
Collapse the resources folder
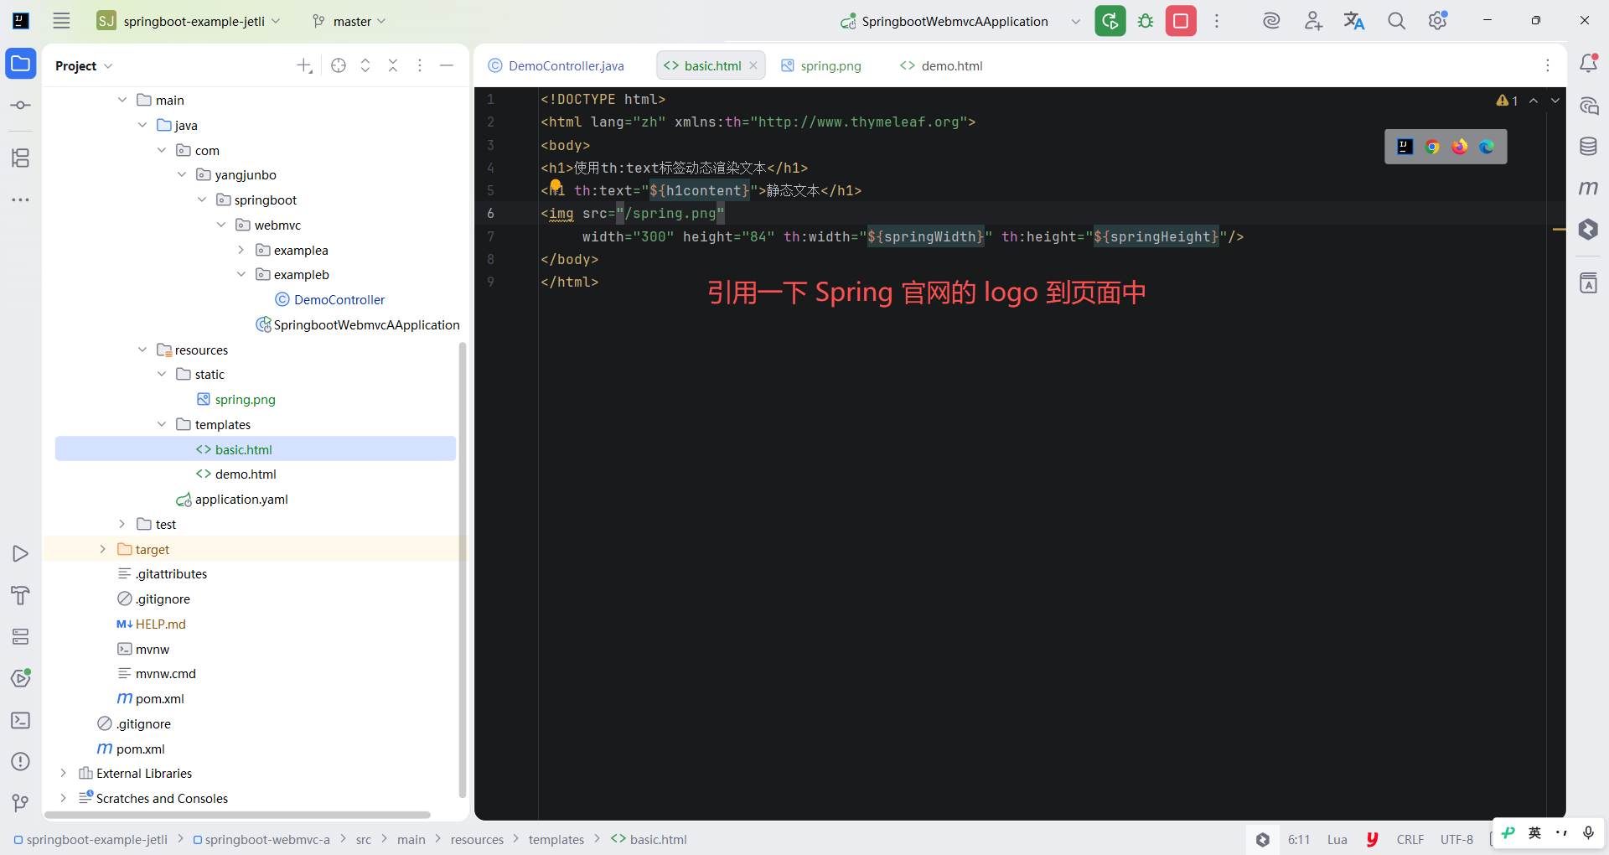pyautogui.click(x=142, y=350)
